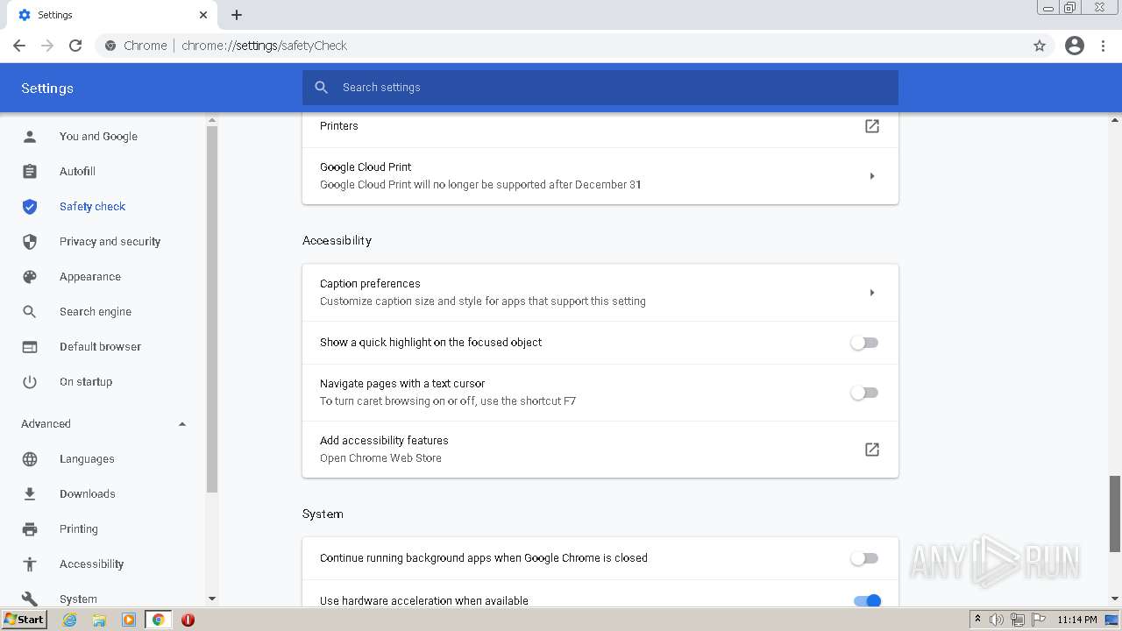Screen dimensions: 1122x631
Task: Click the Accessibility figure icon
Action: click(30, 564)
